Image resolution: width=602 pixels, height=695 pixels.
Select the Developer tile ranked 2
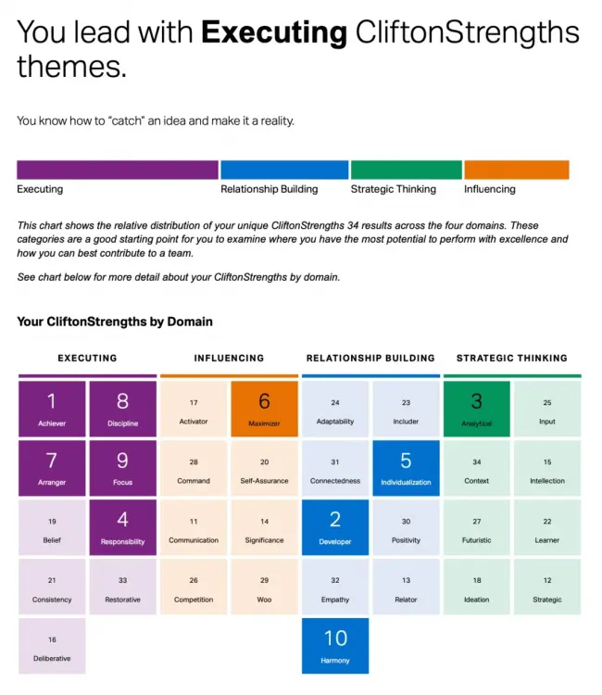click(335, 527)
